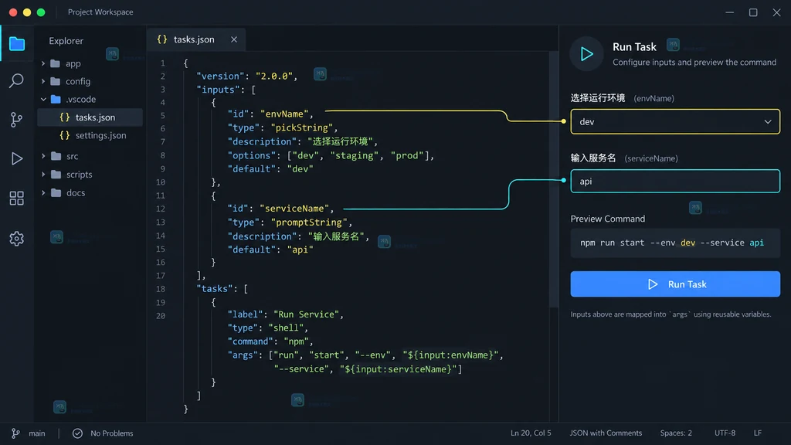Click the git branch icon in status bar
Screen dimensions: 791x445
15,433
